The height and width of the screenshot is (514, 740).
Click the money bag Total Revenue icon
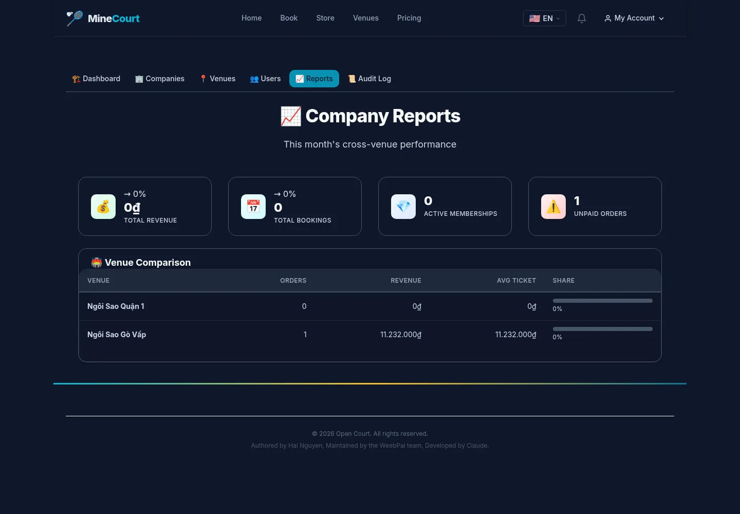click(x=103, y=207)
